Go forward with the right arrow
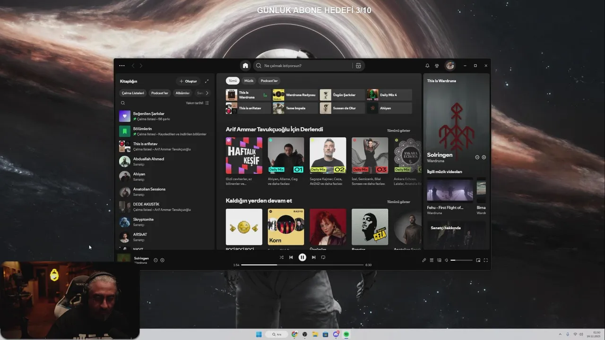 [x=141, y=66]
